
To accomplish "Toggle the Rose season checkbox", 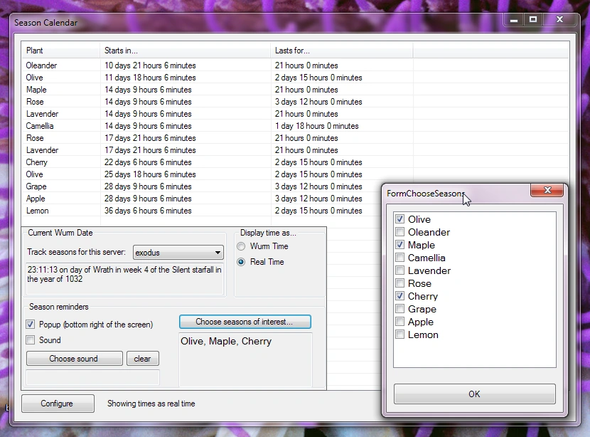I will 399,283.
